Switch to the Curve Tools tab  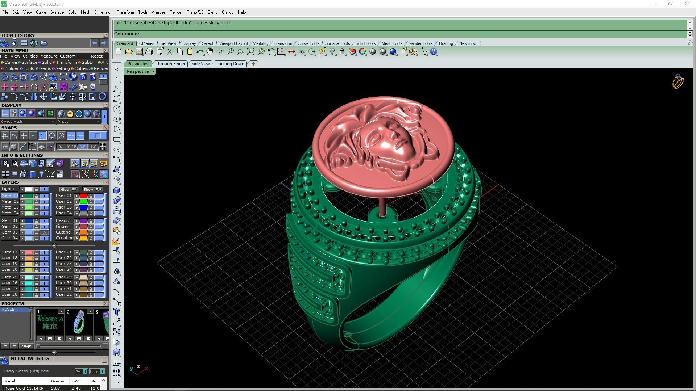click(308, 43)
